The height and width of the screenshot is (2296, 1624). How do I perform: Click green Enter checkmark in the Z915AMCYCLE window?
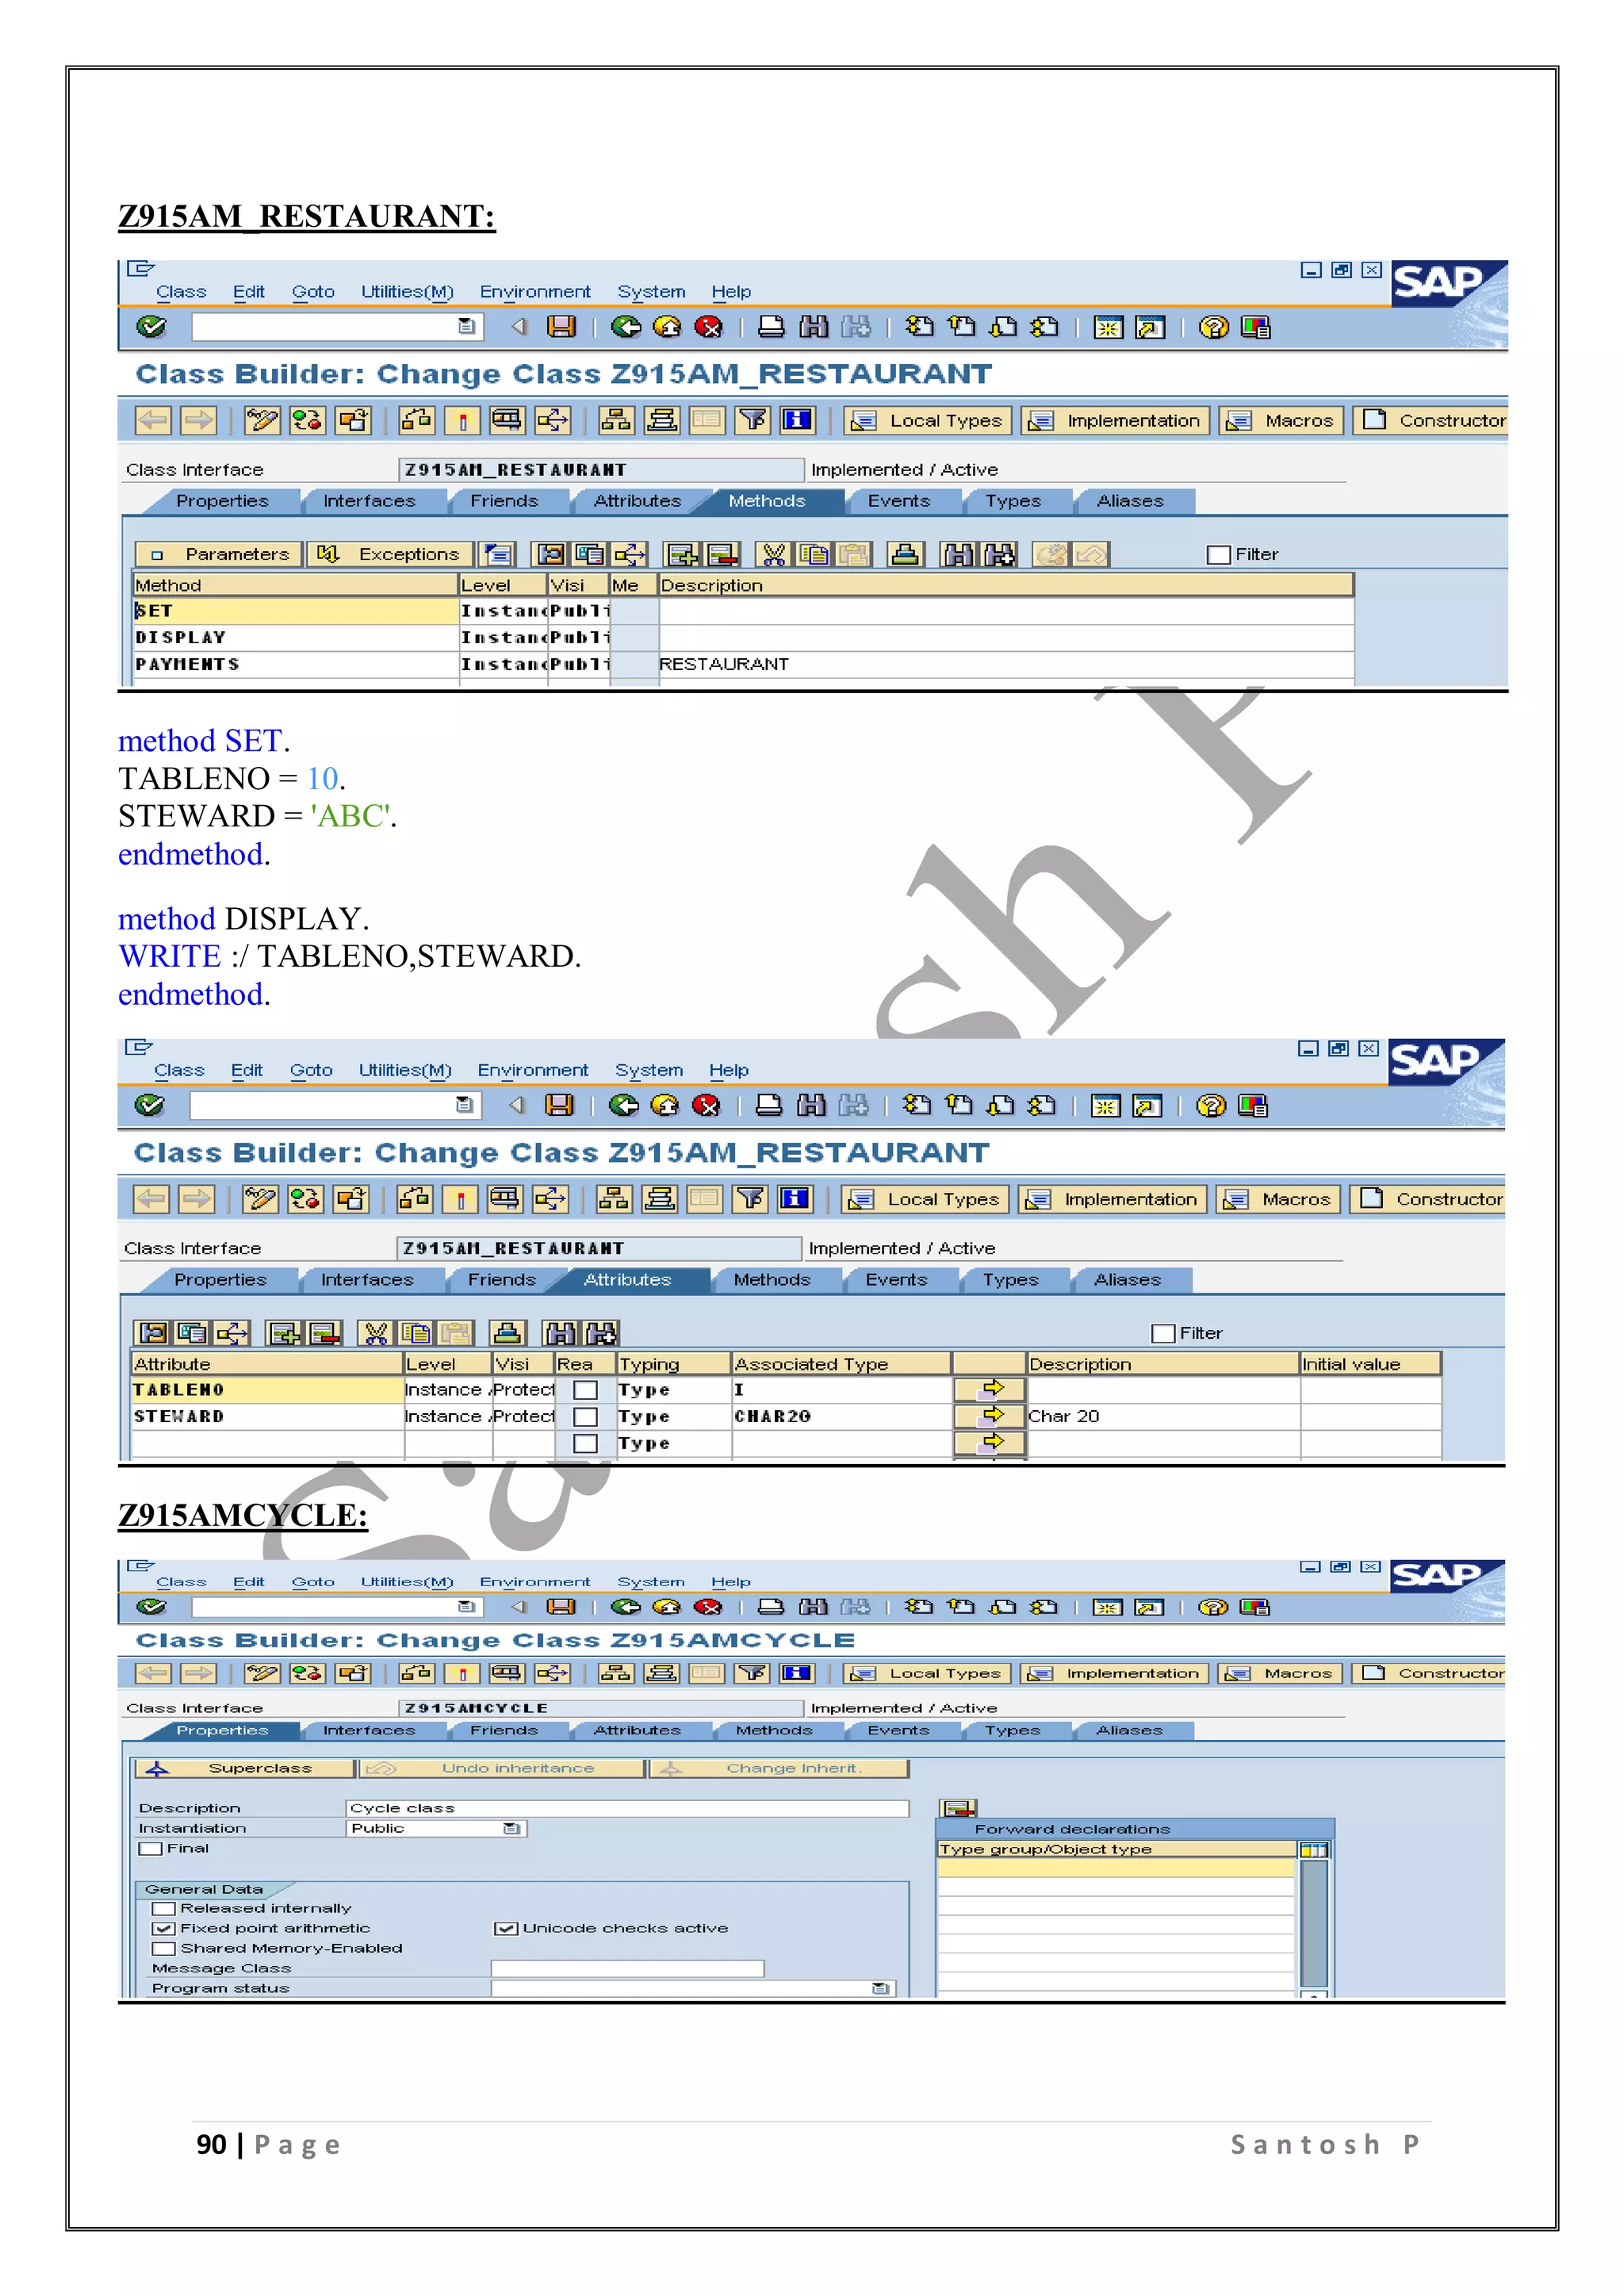pyautogui.click(x=151, y=1607)
